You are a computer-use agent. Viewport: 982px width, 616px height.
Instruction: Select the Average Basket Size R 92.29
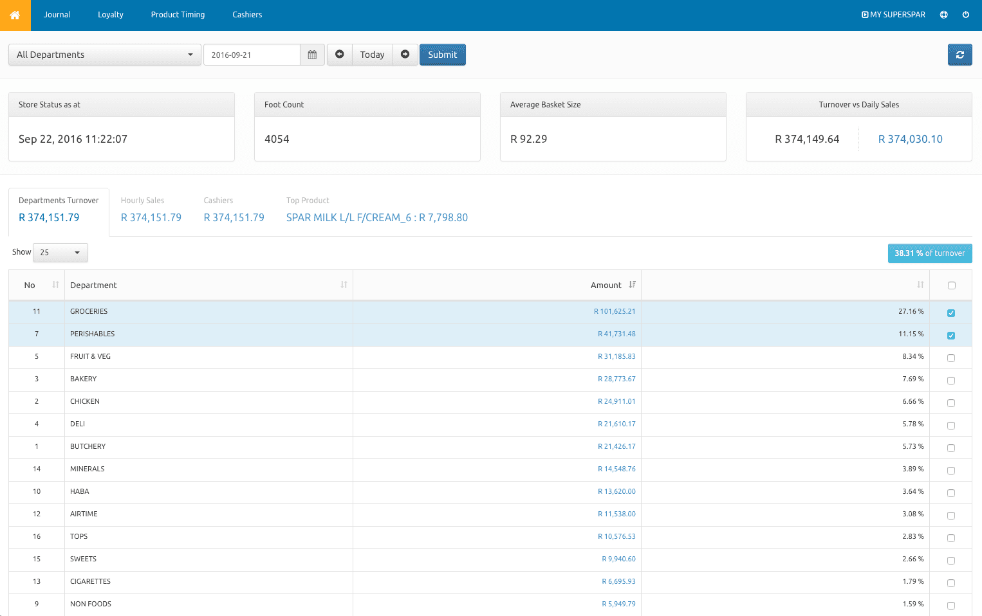pos(528,139)
